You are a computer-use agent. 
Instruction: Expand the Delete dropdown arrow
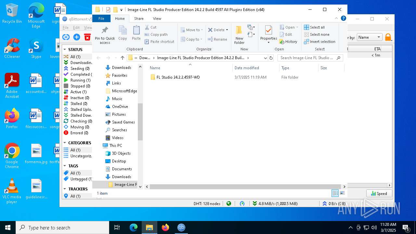[227, 30]
